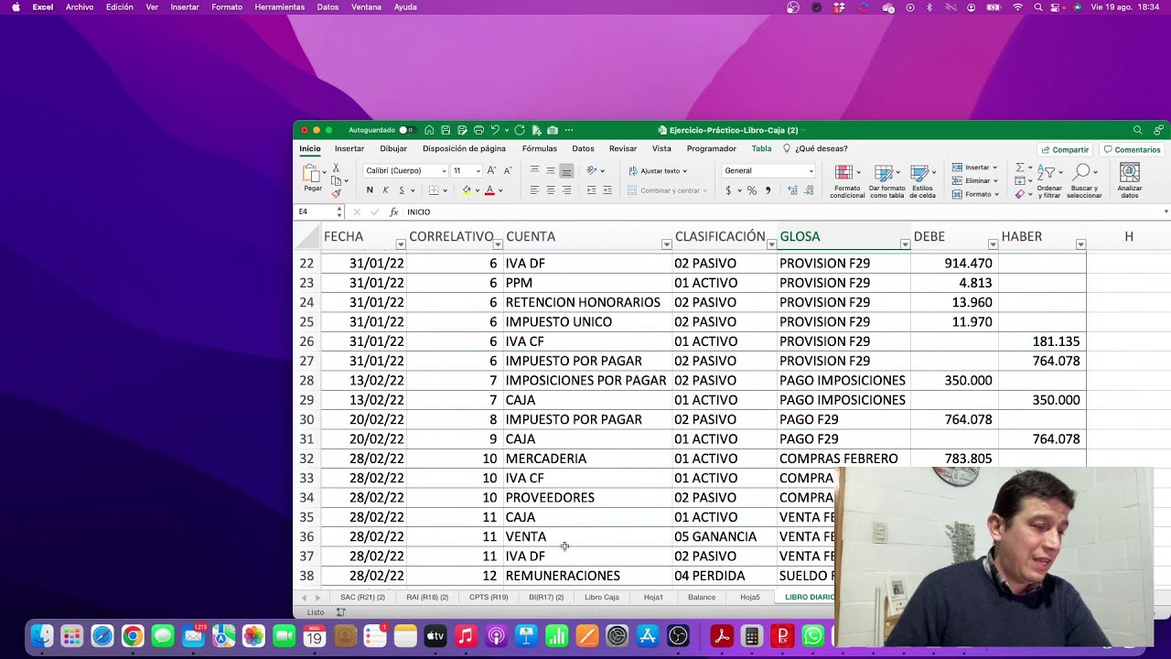This screenshot has height=659, width=1171.
Task: Click the camera icon in the quick access toolbar
Action: point(553,130)
